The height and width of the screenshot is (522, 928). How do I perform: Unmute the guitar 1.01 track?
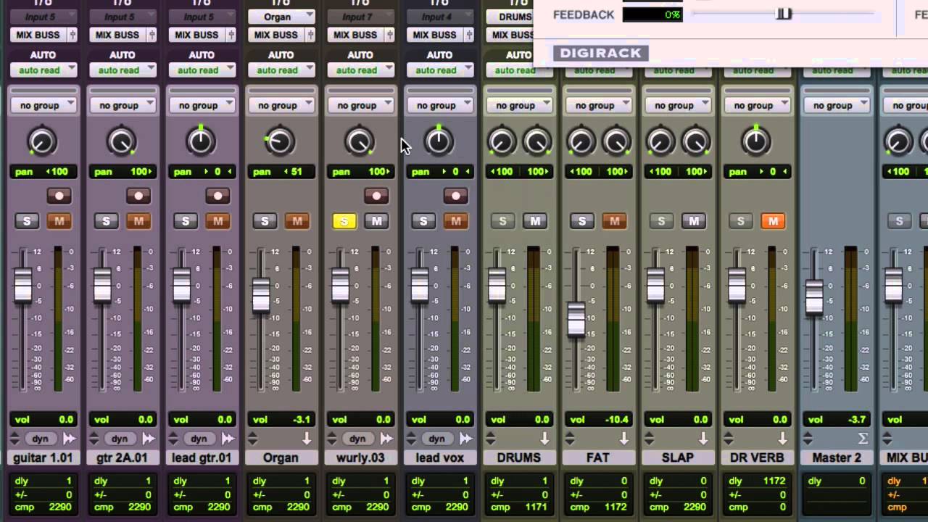[x=59, y=221]
